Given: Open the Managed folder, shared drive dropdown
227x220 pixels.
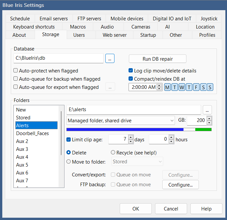Looking at the screenshot, I should (x=121, y=121).
